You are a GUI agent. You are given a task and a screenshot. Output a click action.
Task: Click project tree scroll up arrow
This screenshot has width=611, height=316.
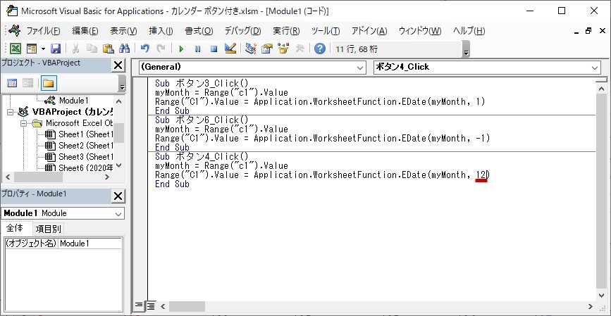pos(119,101)
